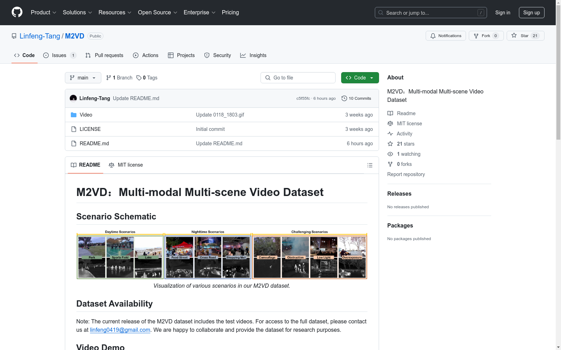Viewport: 561px width, 350px height.
Task: Click the pulse icon beside Activity
Action: tap(390, 134)
